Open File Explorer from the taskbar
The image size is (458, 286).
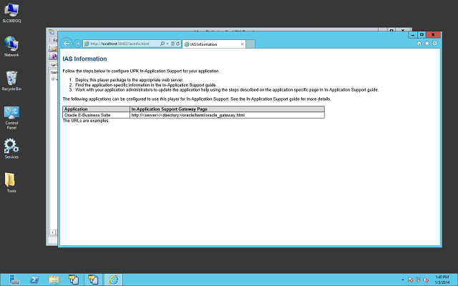click(54, 279)
